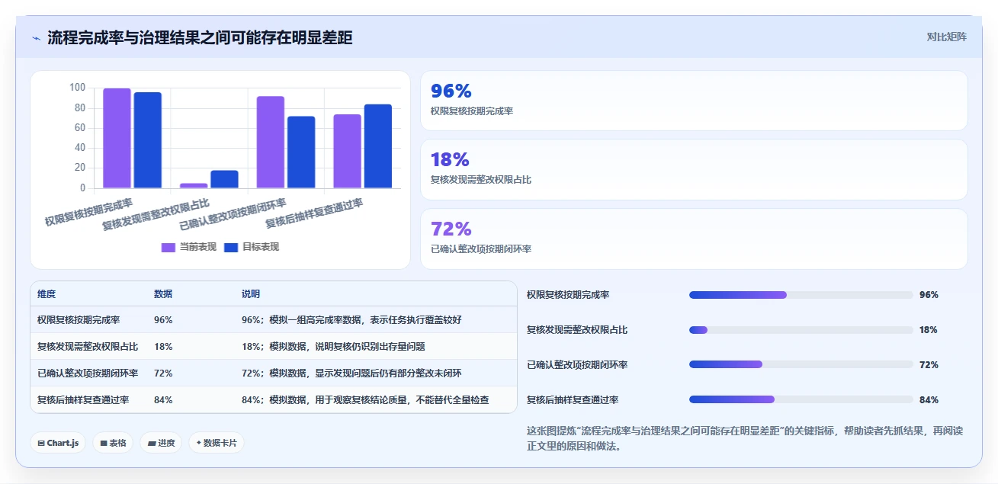Select the header title 流程完成率与治理结果之间可能存在明显差距

pyautogui.click(x=200, y=37)
